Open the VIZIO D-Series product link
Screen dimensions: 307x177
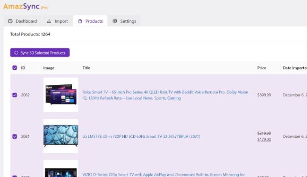(x=164, y=175)
